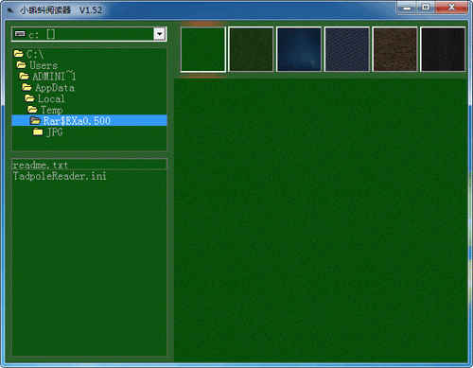Screen dimensions: 473x368
Task: Click the empty reading area
Action: click(x=321, y=220)
